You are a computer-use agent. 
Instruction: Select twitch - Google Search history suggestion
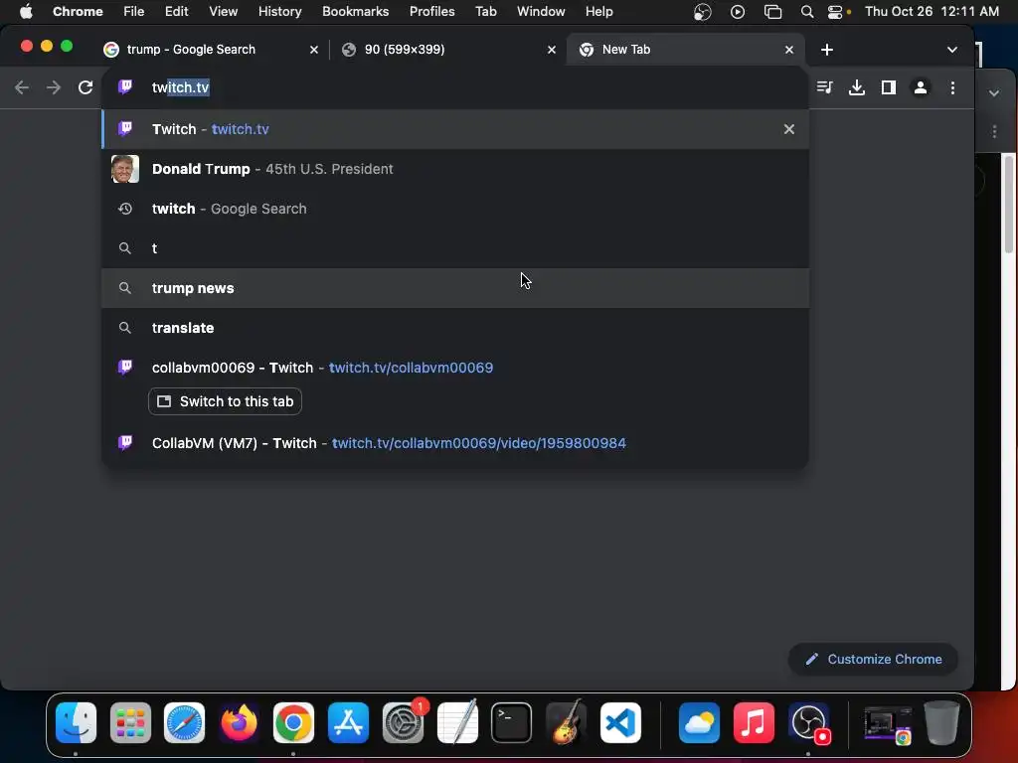(455, 209)
